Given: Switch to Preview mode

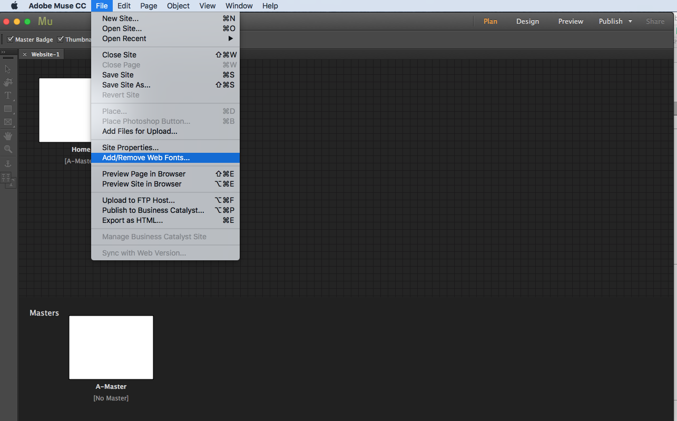Looking at the screenshot, I should [x=571, y=22].
